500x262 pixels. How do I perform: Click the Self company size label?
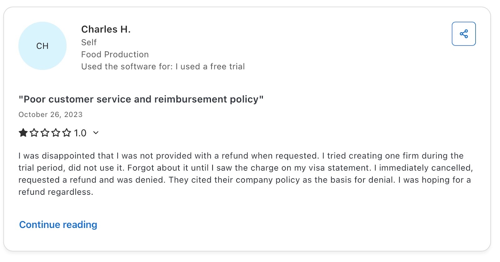[89, 42]
